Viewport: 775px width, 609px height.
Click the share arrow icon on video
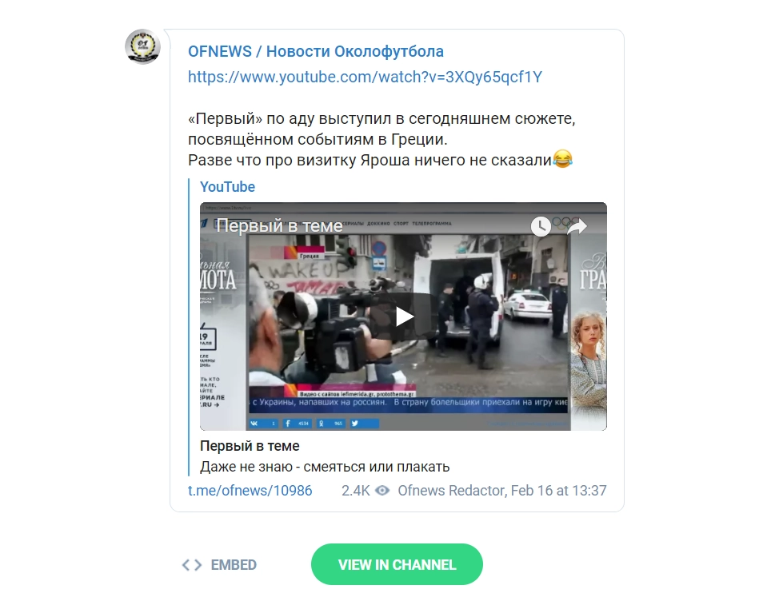[x=577, y=227]
